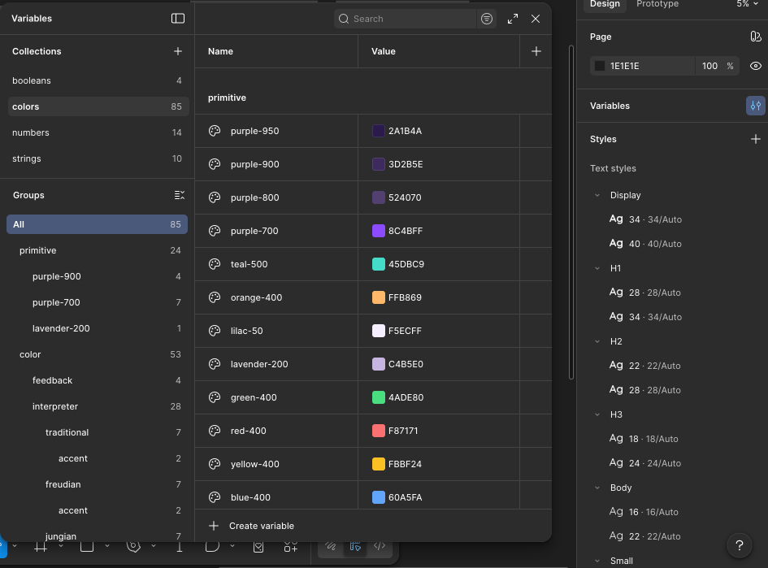This screenshot has width=768, height=568.
Task: Click the palette icon for purple-700
Action: [215, 231]
